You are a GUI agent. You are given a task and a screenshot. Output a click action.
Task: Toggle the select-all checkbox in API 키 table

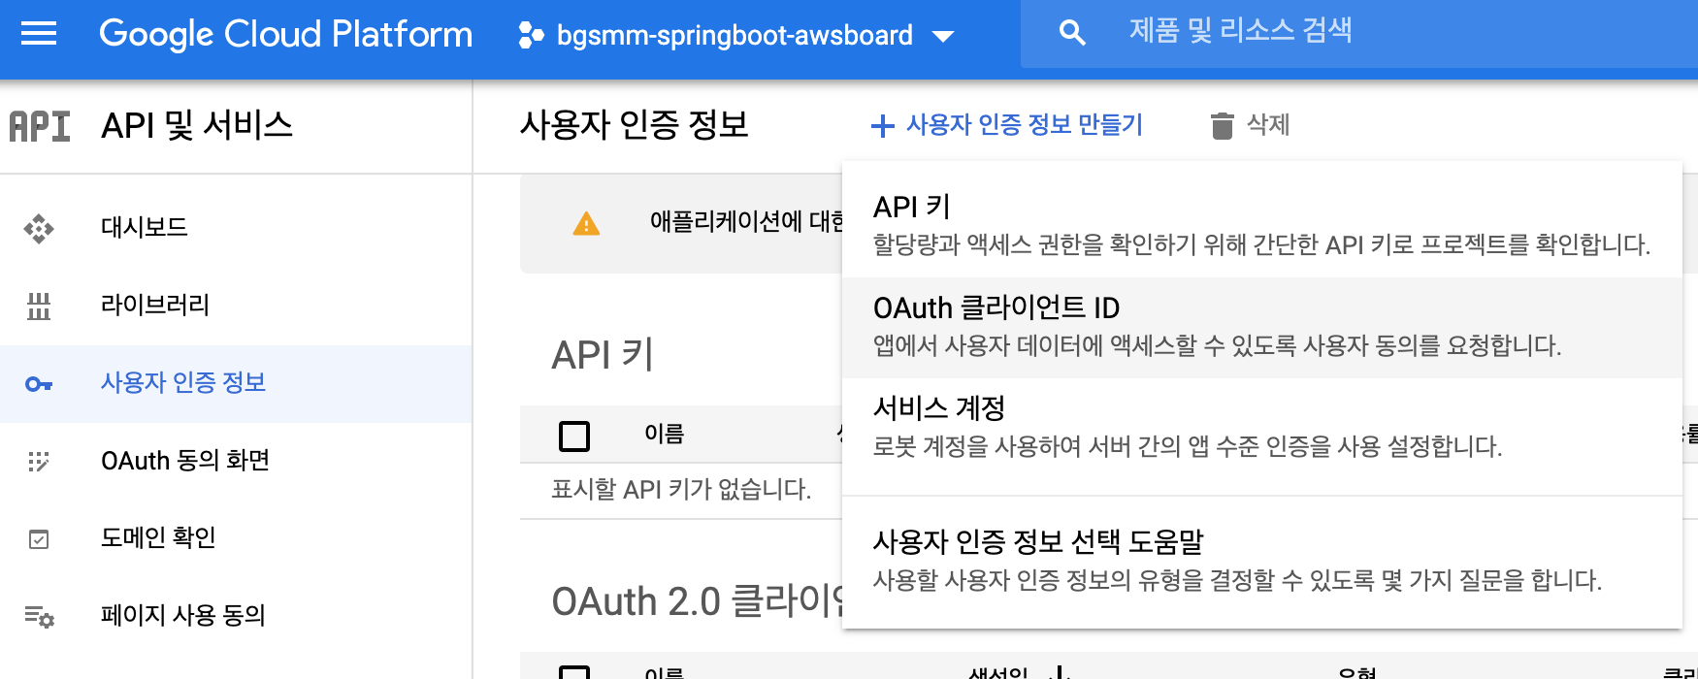[574, 436]
